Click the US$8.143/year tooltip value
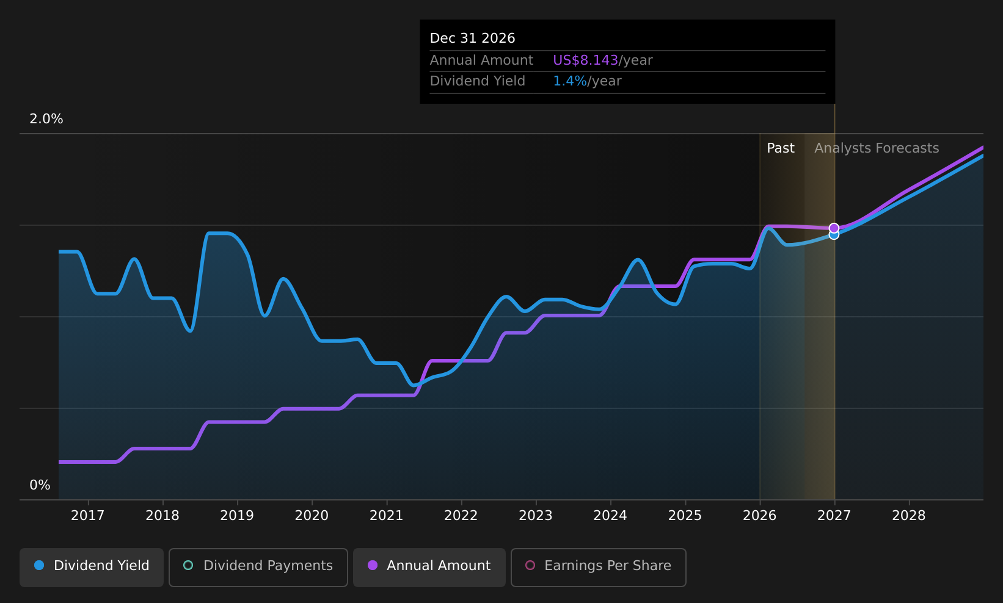This screenshot has height=603, width=1003. click(603, 60)
